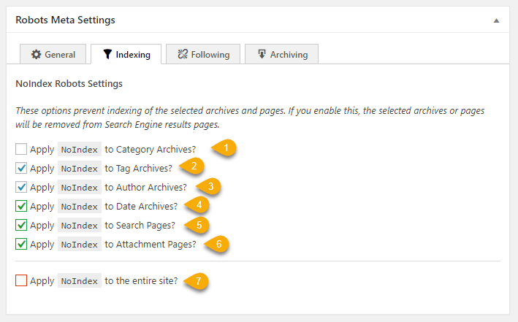Toggle NoIndex checkbox for Author Archives
Image resolution: width=518 pixels, height=322 pixels.
[x=21, y=187]
